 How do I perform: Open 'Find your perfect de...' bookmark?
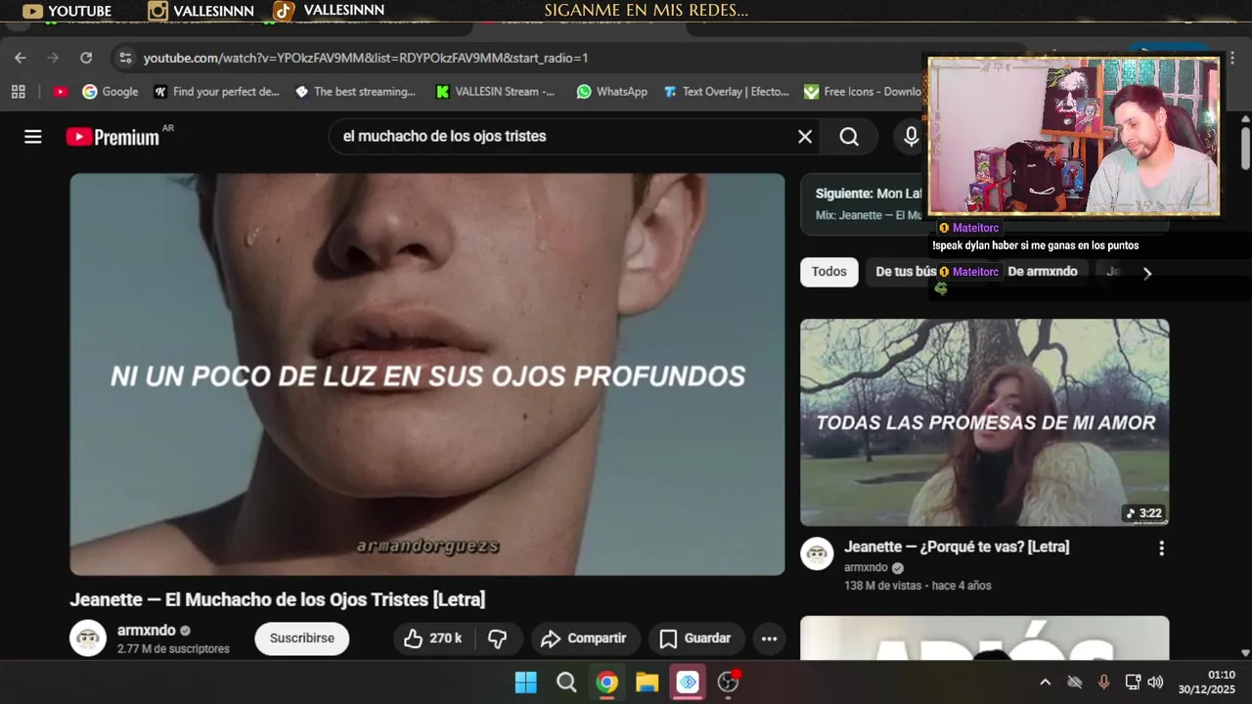pos(216,92)
